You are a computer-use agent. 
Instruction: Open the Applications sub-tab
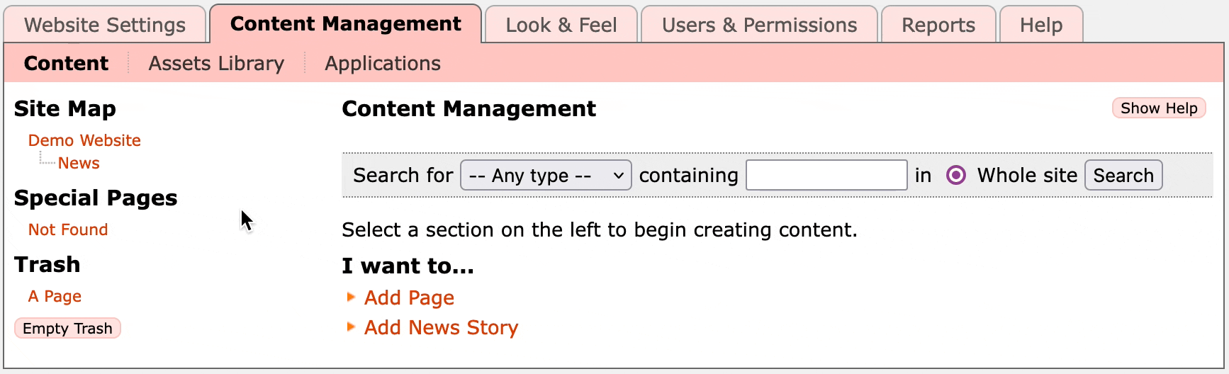coord(383,64)
